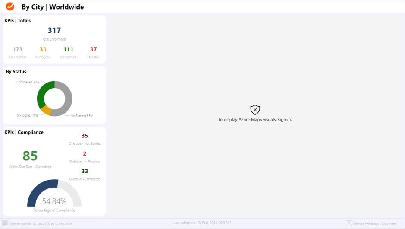Select the green Completed donut segment
405x229 pixels.
pyautogui.click(x=42, y=92)
